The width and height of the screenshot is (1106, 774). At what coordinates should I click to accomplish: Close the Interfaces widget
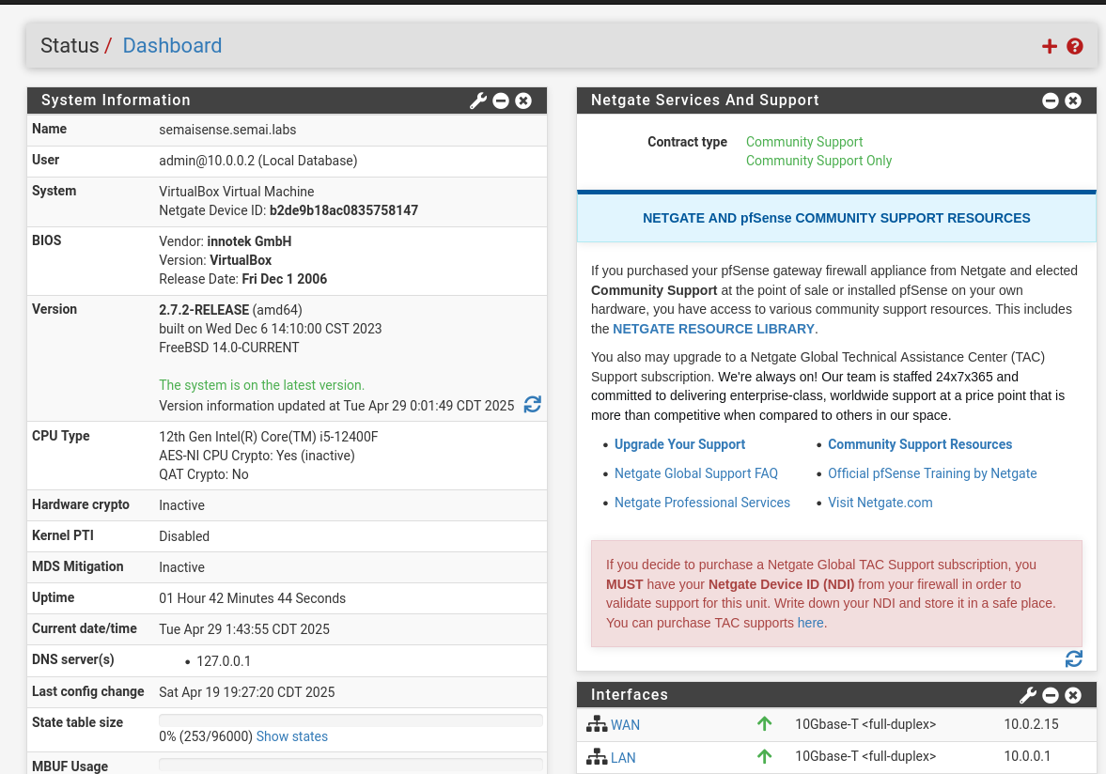(1073, 695)
